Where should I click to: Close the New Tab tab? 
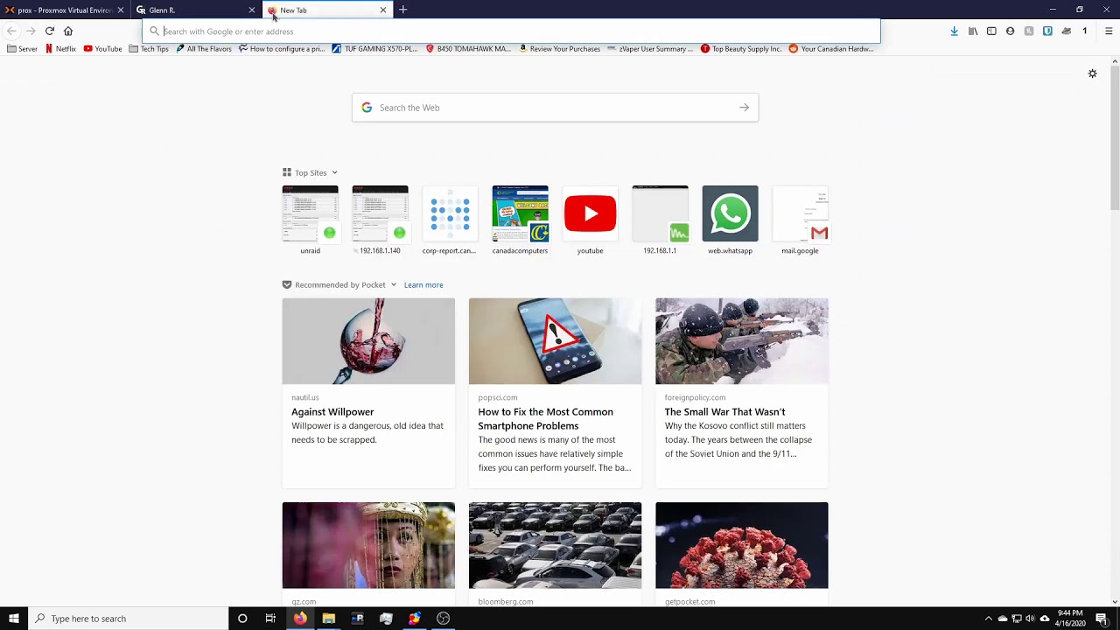pyautogui.click(x=382, y=10)
